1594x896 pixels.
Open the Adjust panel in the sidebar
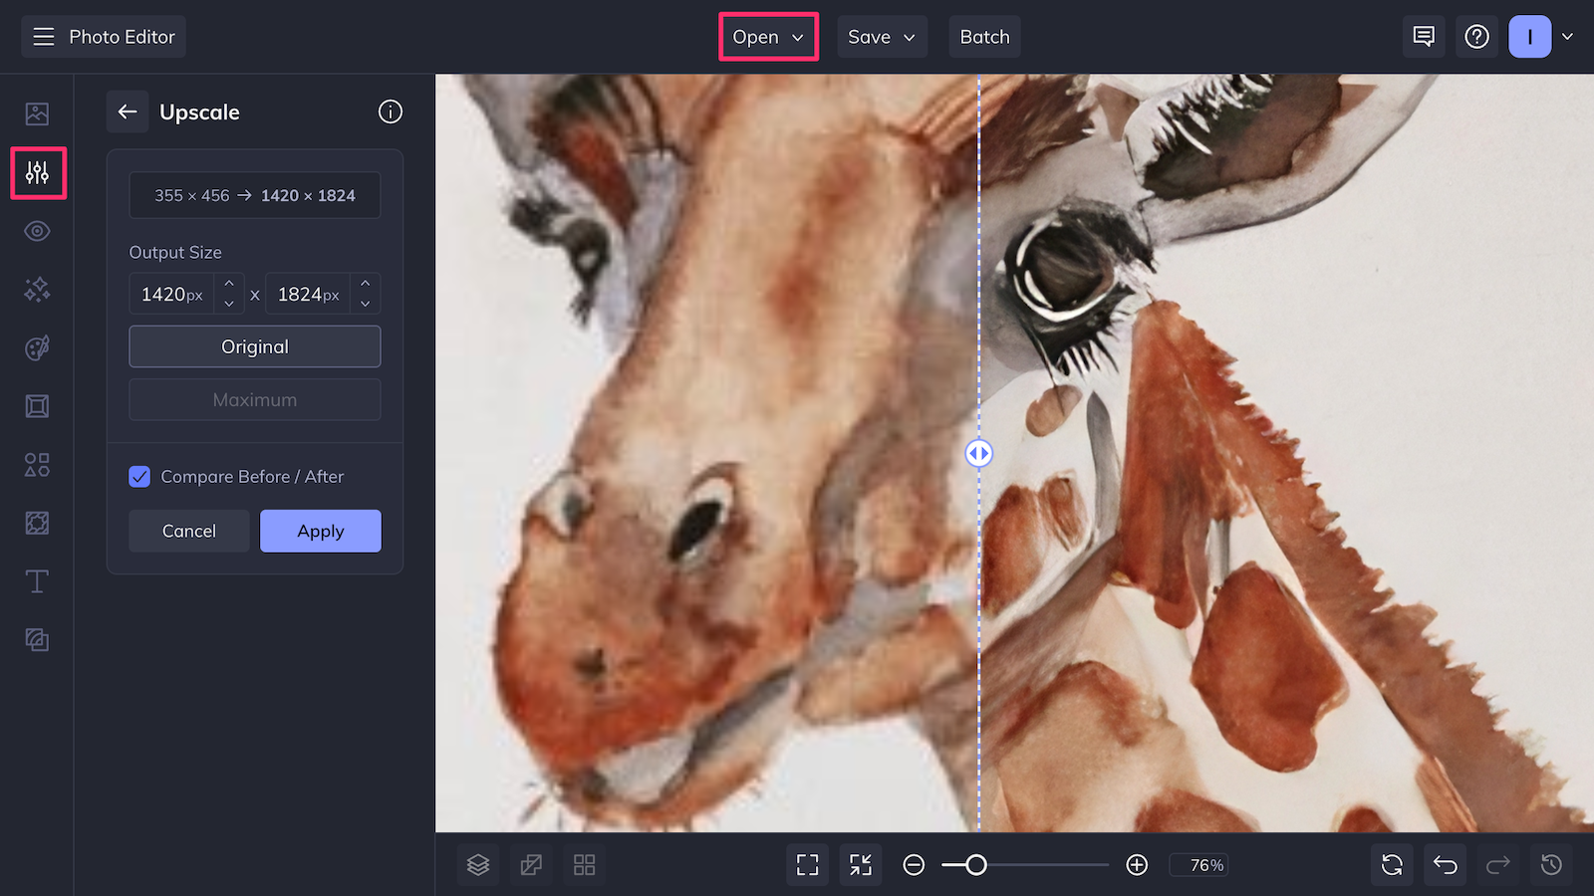(37, 173)
